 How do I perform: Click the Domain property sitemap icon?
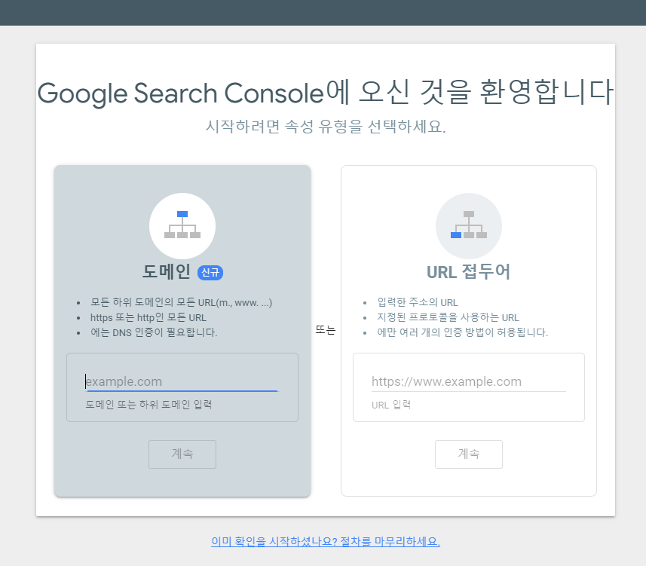[x=182, y=225]
